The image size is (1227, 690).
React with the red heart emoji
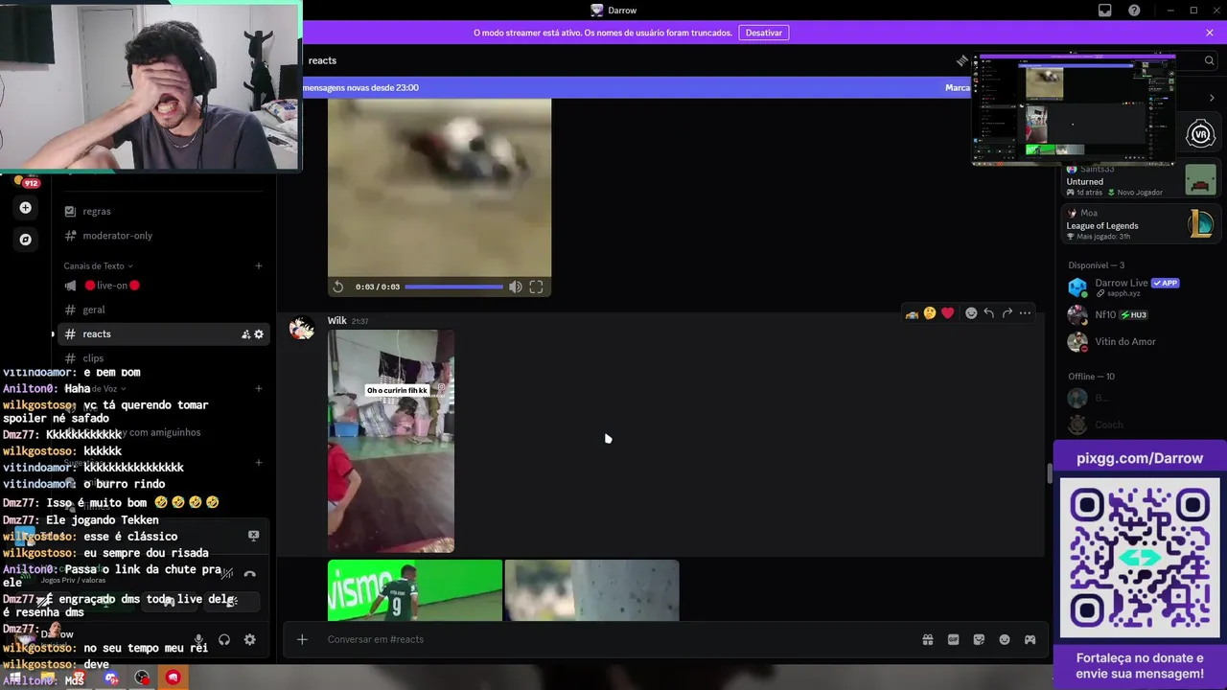click(947, 313)
